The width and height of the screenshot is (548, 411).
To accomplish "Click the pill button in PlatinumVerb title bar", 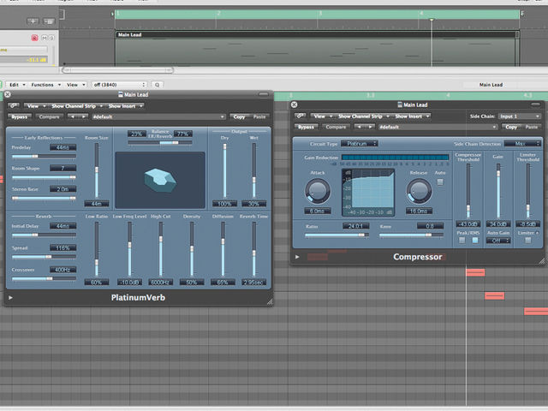I will [264, 94].
